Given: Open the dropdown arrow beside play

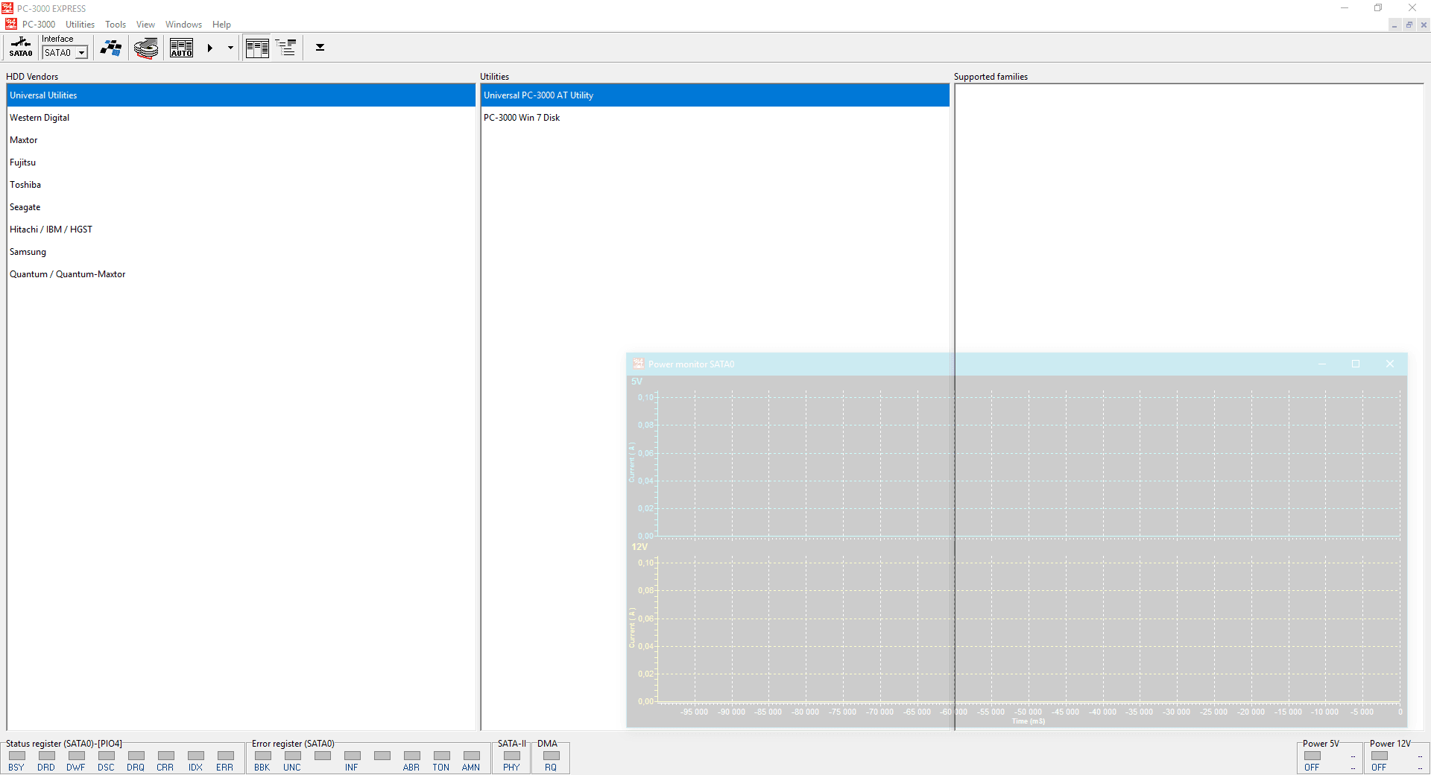Looking at the screenshot, I should (230, 48).
